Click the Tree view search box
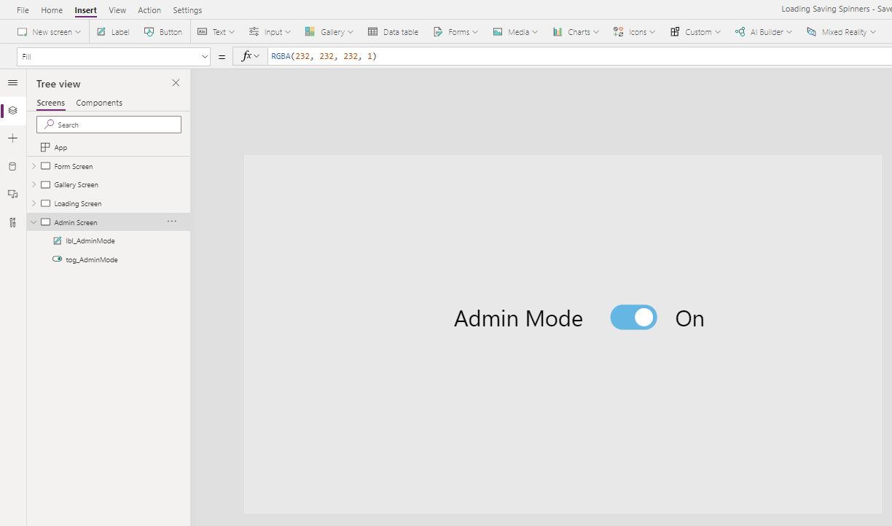The height and width of the screenshot is (526, 892). pos(108,124)
